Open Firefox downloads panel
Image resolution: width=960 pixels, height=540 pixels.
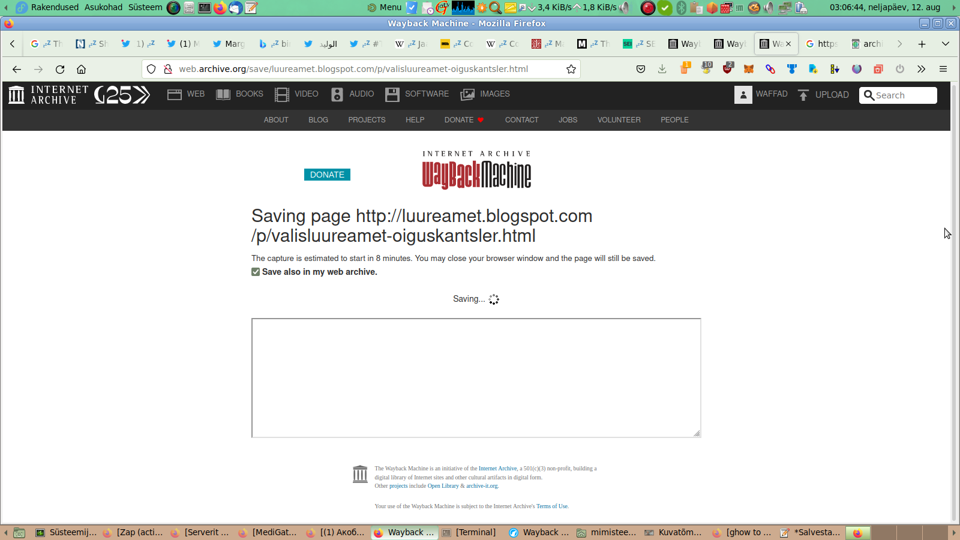click(662, 69)
